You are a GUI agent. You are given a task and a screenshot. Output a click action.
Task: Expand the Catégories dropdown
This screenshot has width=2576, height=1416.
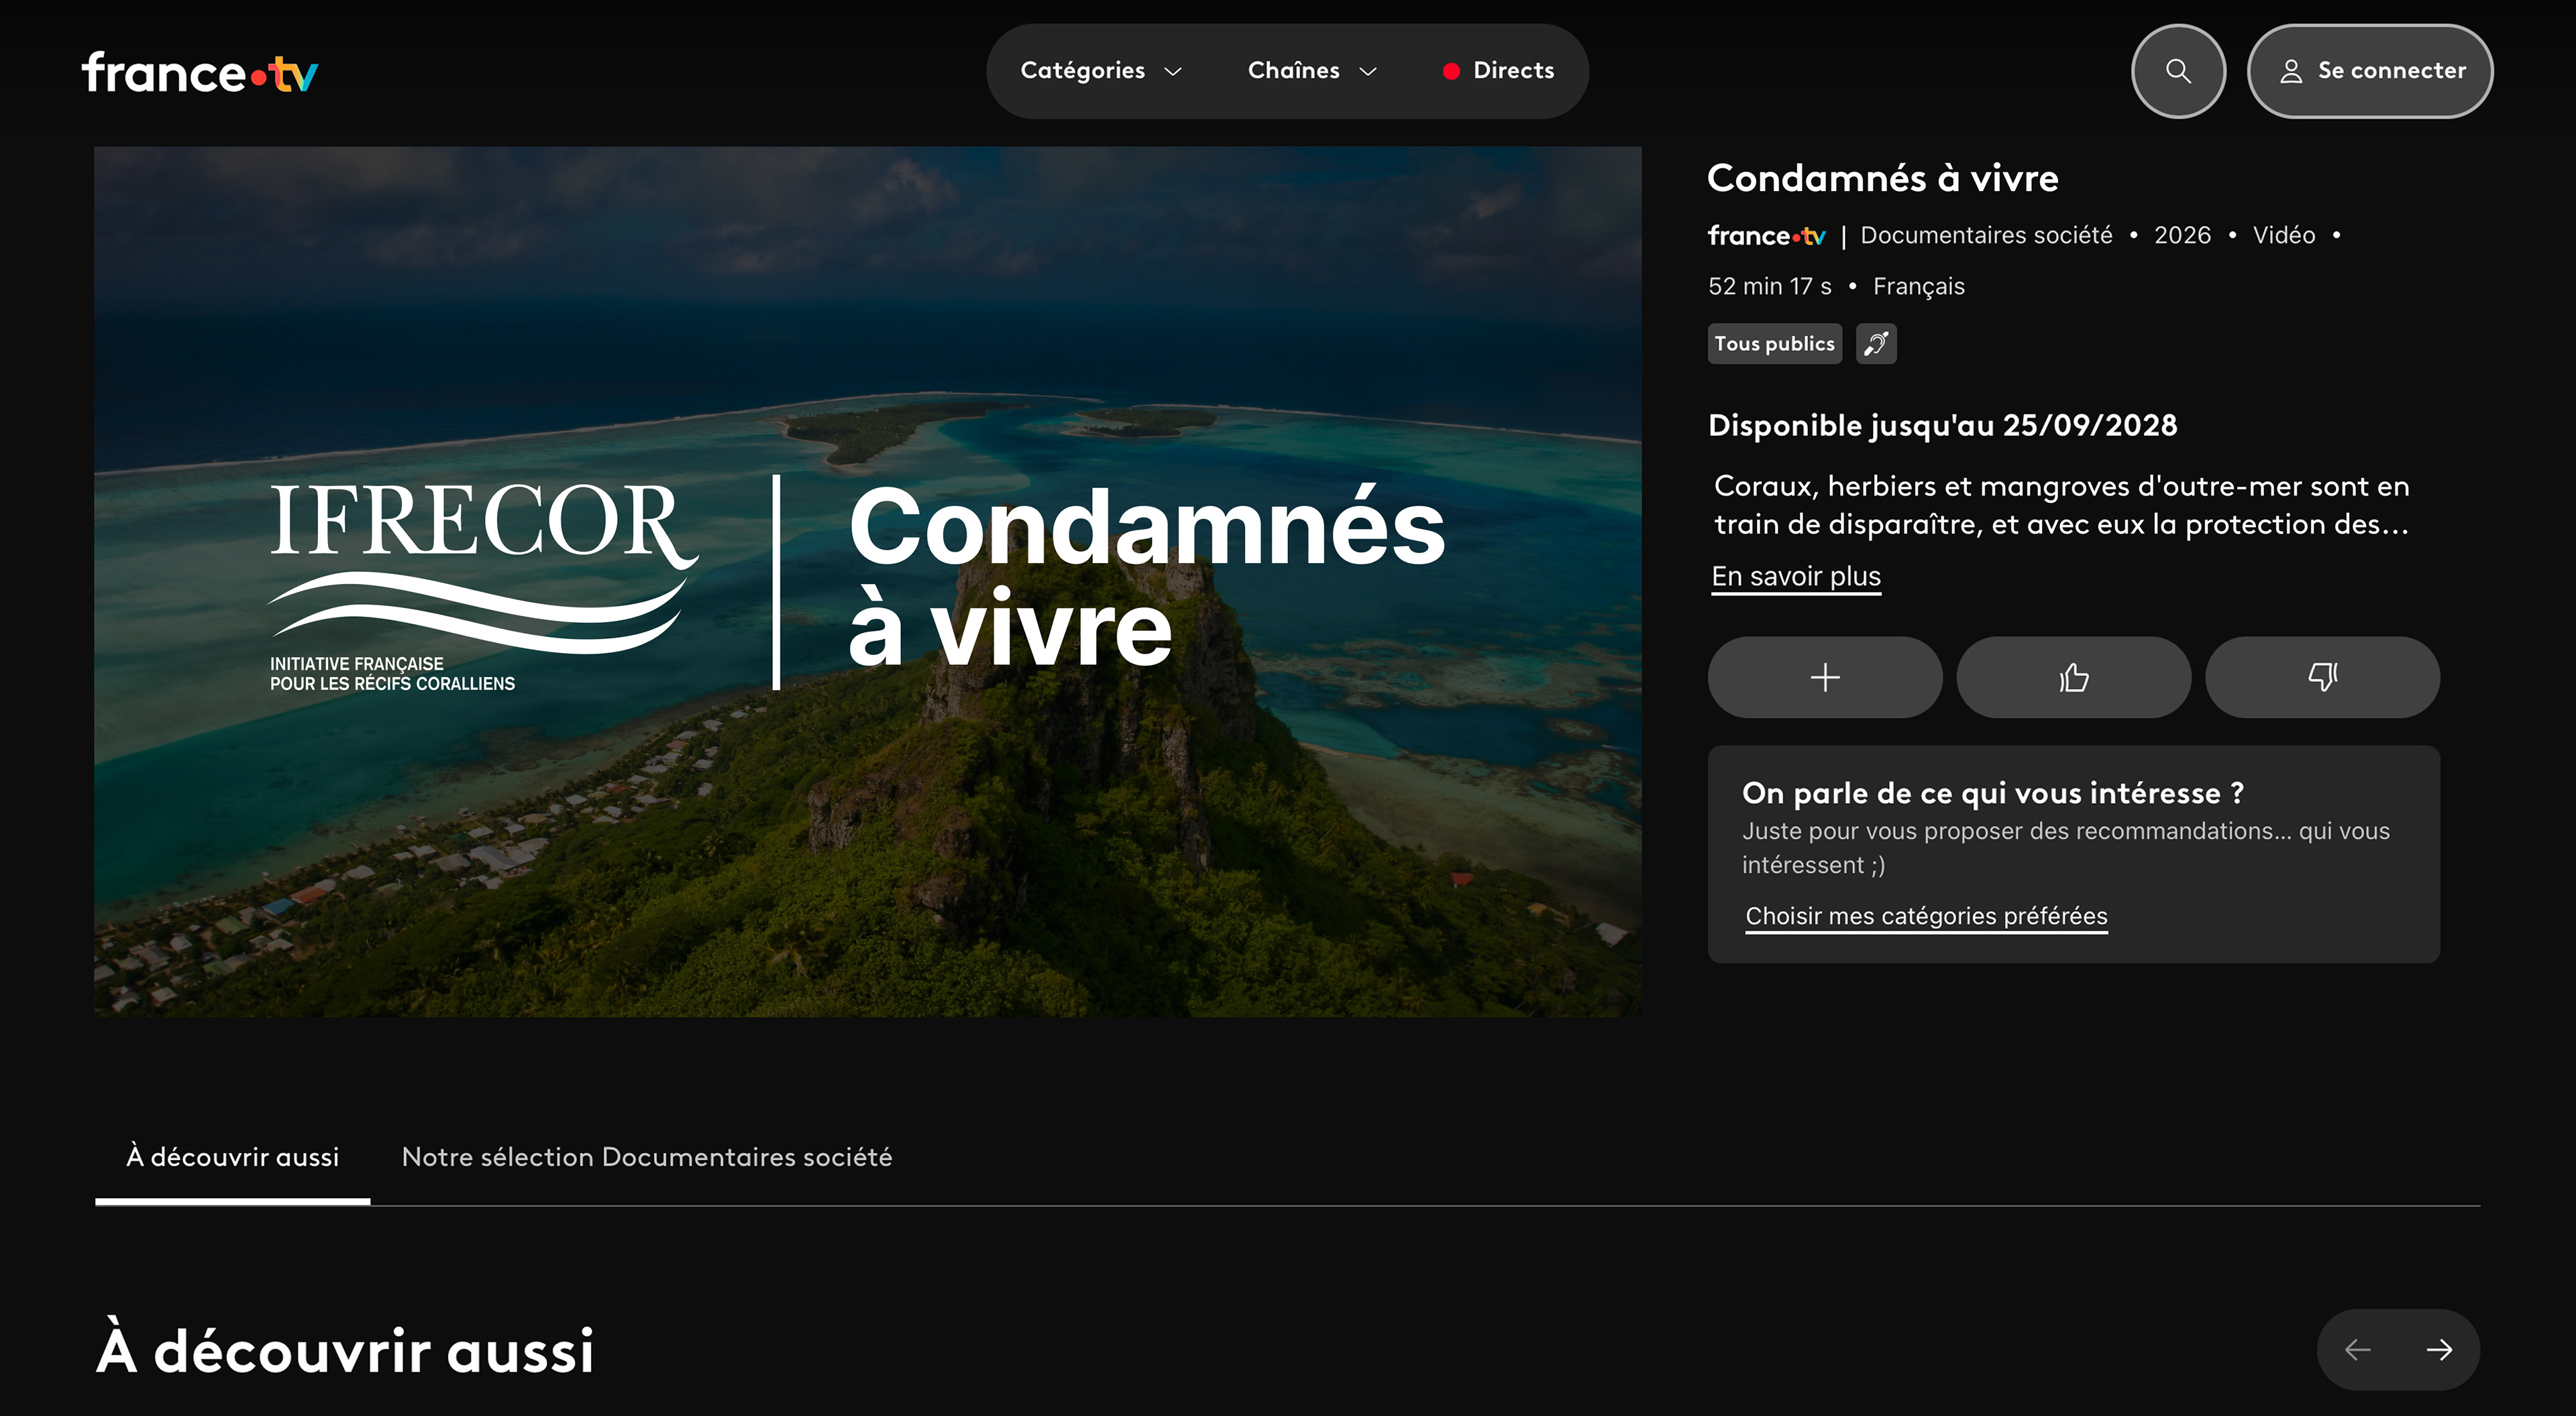tap(1101, 71)
